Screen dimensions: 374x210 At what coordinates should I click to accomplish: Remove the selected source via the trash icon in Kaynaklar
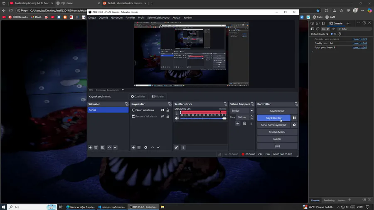[139, 147]
